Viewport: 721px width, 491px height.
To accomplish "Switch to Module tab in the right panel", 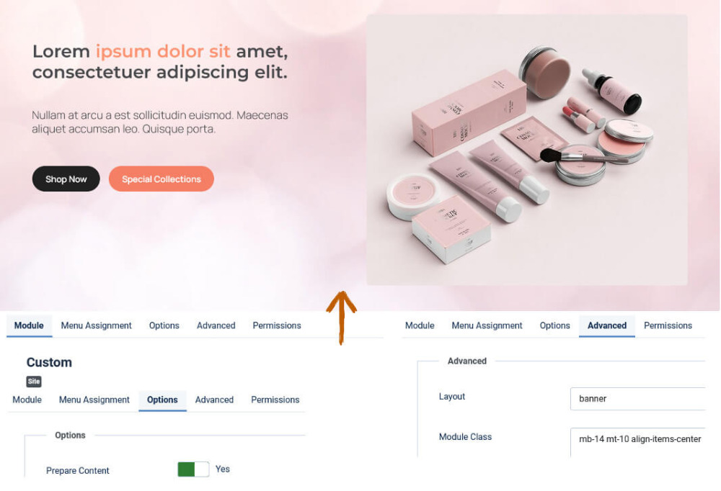I will [420, 325].
